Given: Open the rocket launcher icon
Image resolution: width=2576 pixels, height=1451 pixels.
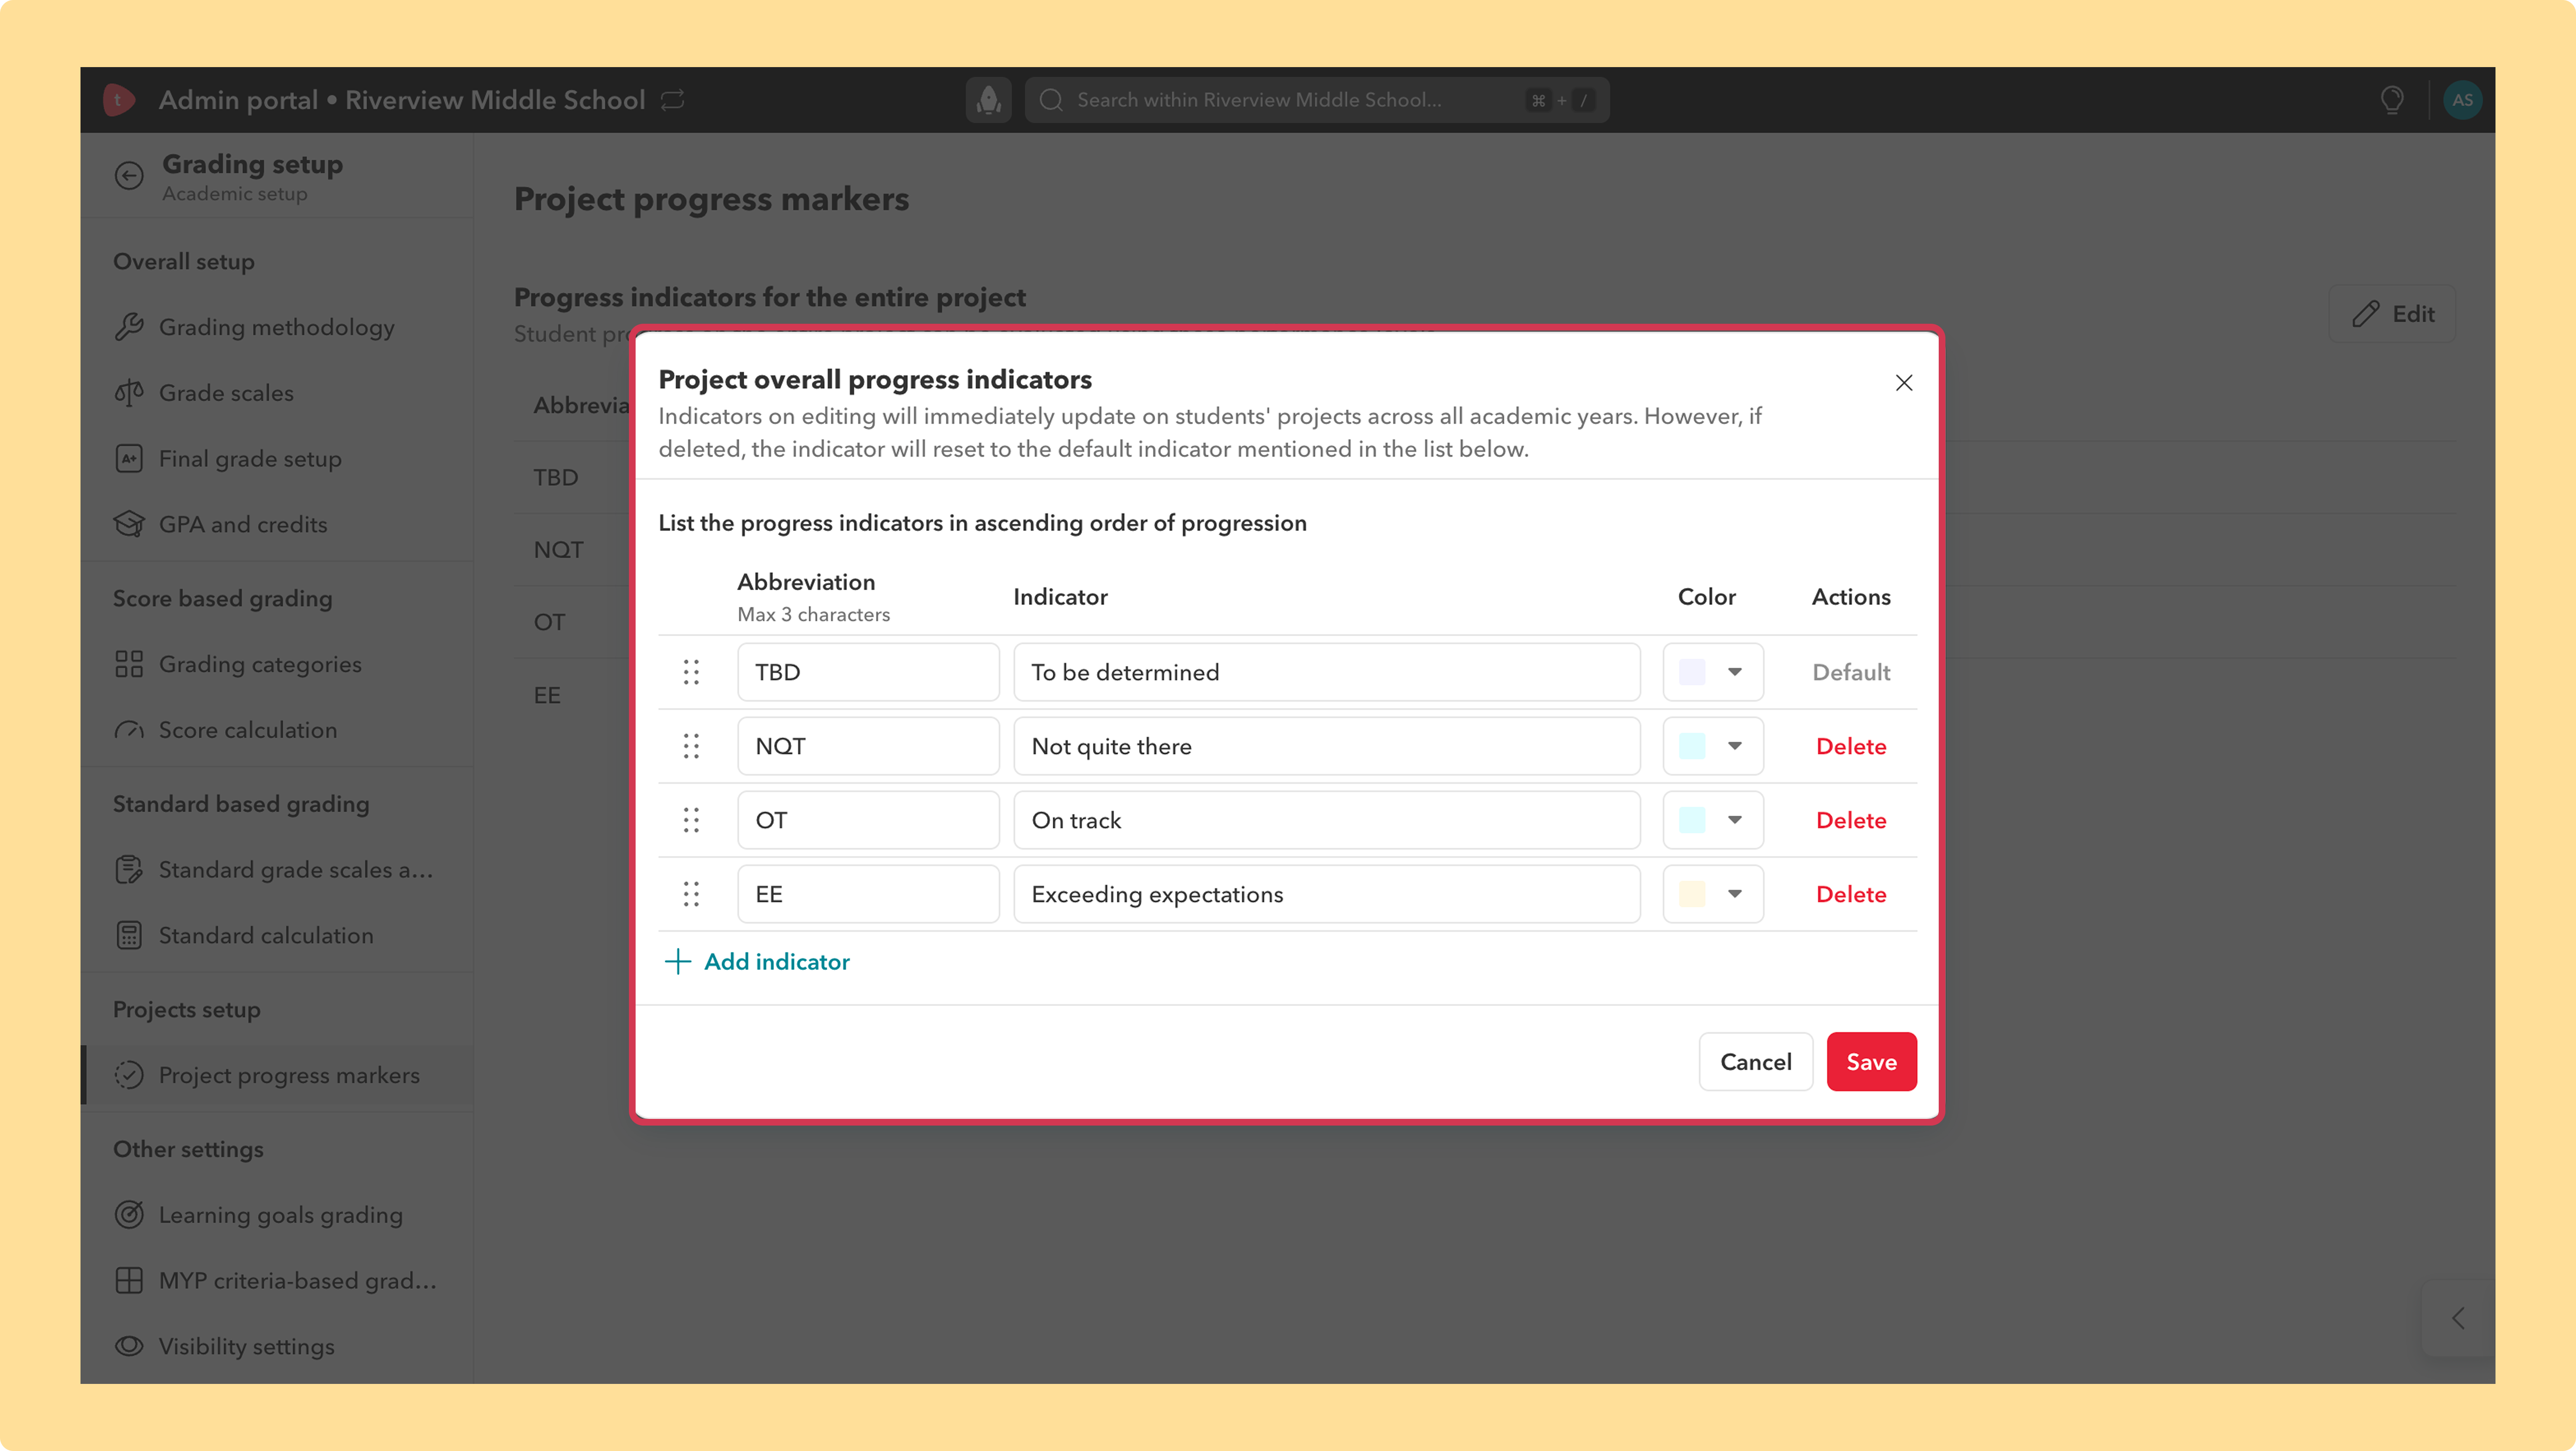Looking at the screenshot, I should (989, 100).
